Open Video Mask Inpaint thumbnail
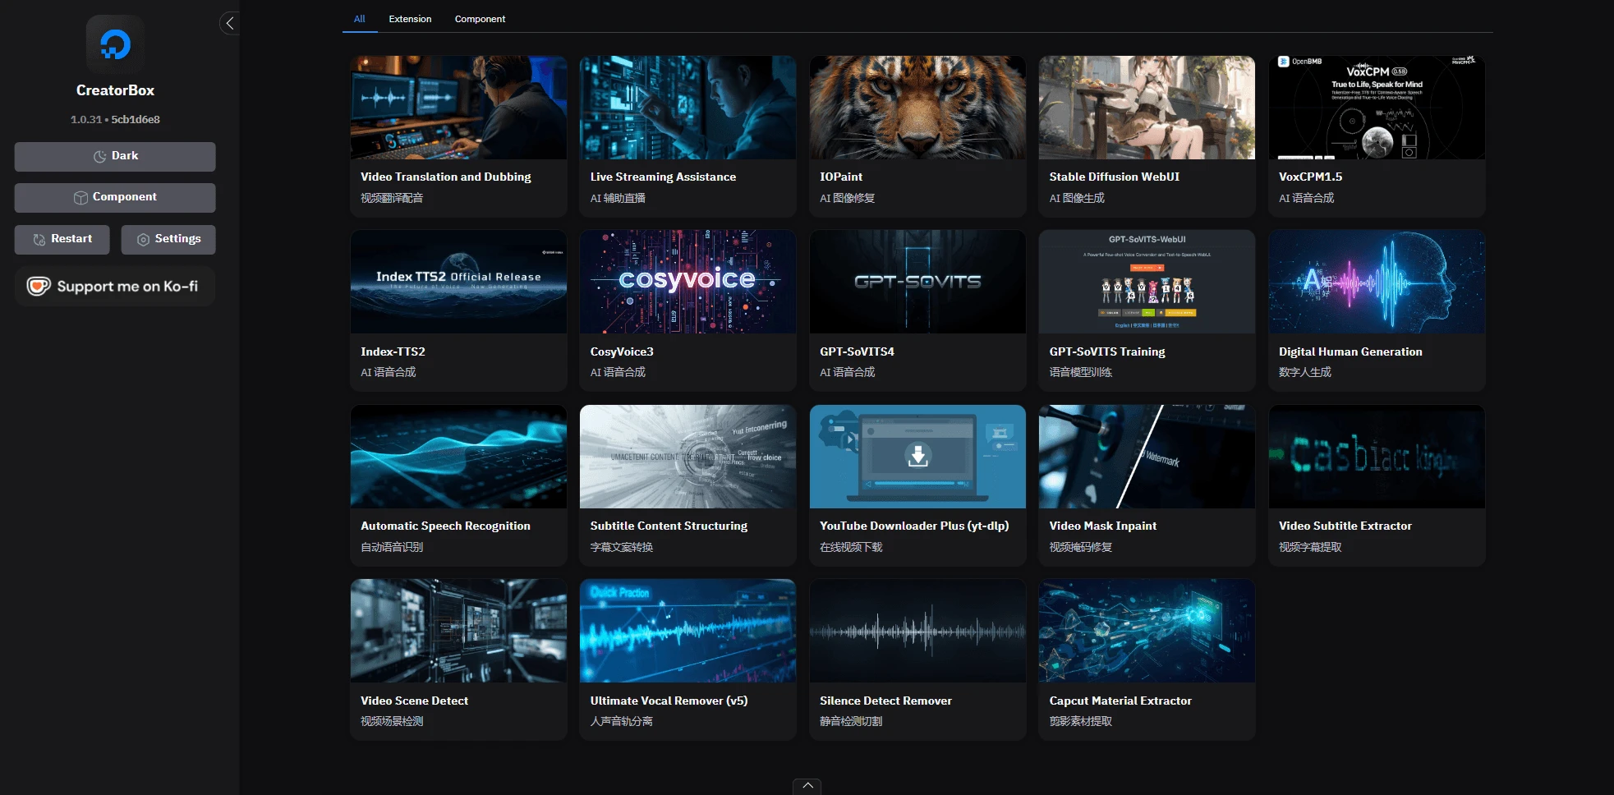1614x795 pixels. click(x=1147, y=457)
